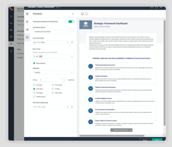The height and width of the screenshot is (147, 172).
Task: Zoom in with the plus button
Action: tap(130, 130)
